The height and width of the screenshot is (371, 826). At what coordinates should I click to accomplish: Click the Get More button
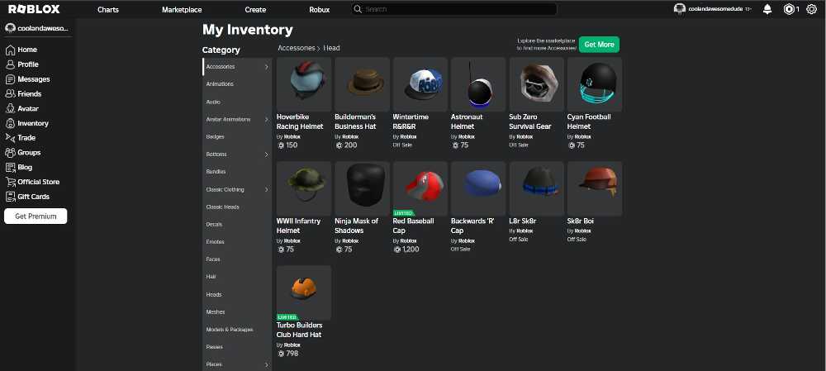(599, 45)
